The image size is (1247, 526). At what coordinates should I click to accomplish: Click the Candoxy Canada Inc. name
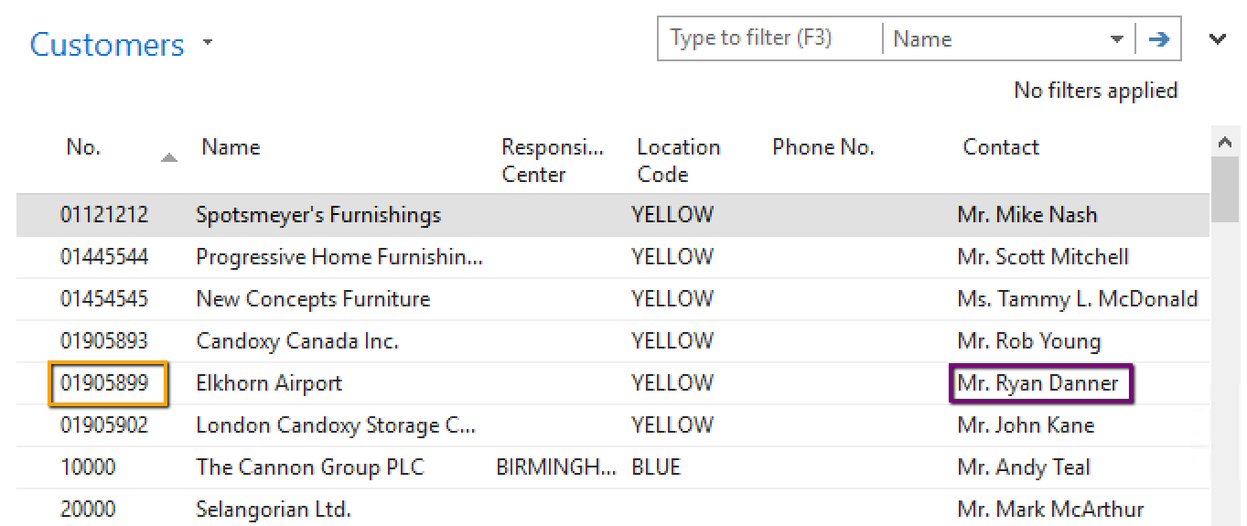point(297,341)
